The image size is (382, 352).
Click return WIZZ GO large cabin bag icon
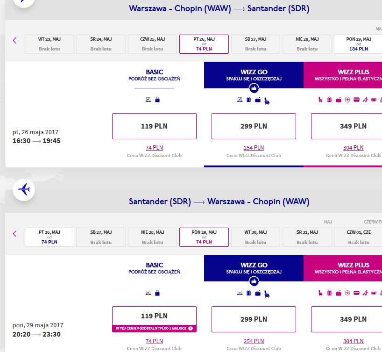click(258, 293)
